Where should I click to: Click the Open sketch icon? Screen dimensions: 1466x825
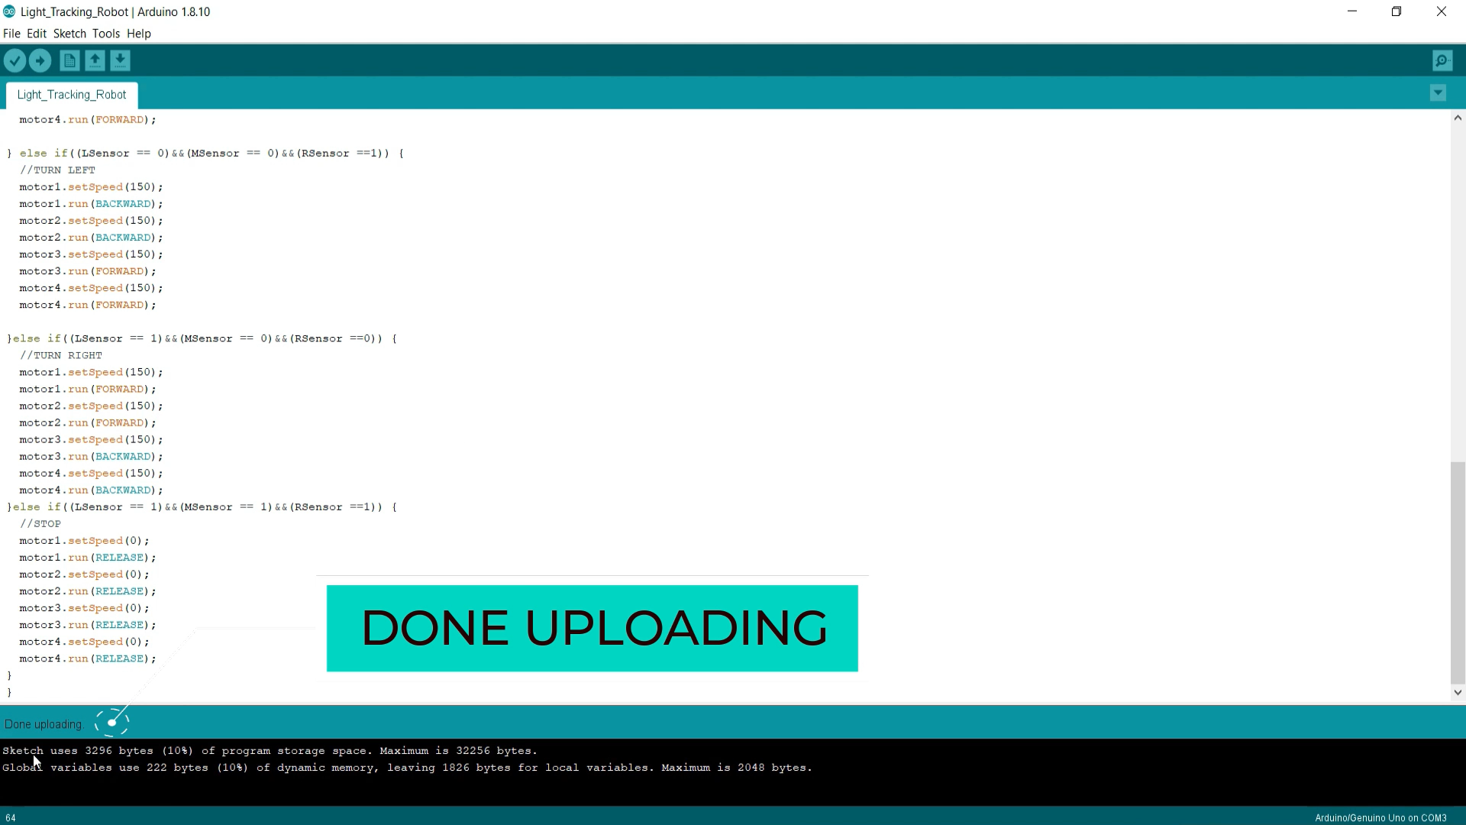click(x=95, y=60)
